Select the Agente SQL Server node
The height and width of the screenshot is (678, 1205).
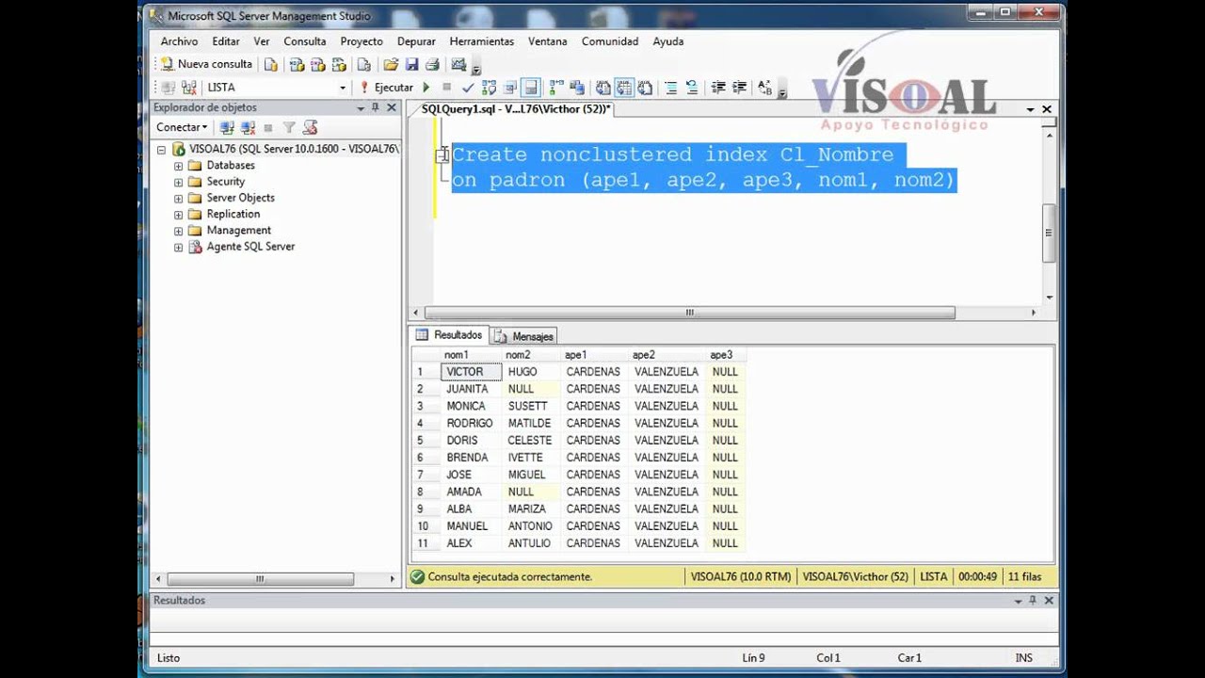coord(250,247)
